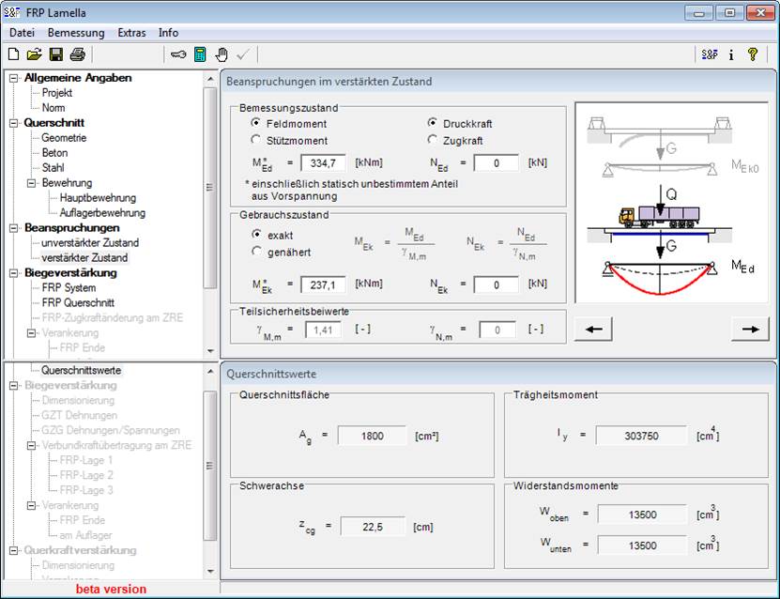Select the Zugkraft radio button
Image resolution: width=780 pixels, height=599 pixels.
tap(431, 137)
